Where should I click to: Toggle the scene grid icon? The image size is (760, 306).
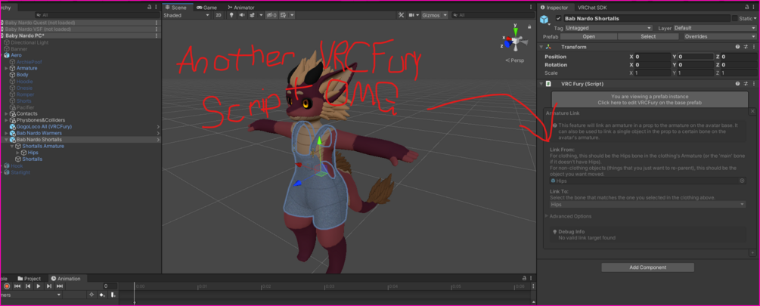click(283, 16)
